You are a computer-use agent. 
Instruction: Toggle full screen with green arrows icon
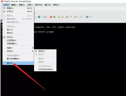pyautogui.click(x=59, y=17)
